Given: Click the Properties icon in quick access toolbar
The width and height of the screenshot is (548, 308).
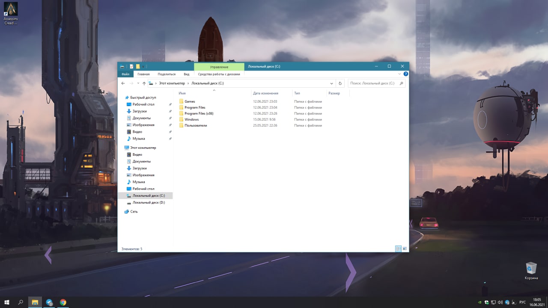Looking at the screenshot, I should [x=131, y=66].
